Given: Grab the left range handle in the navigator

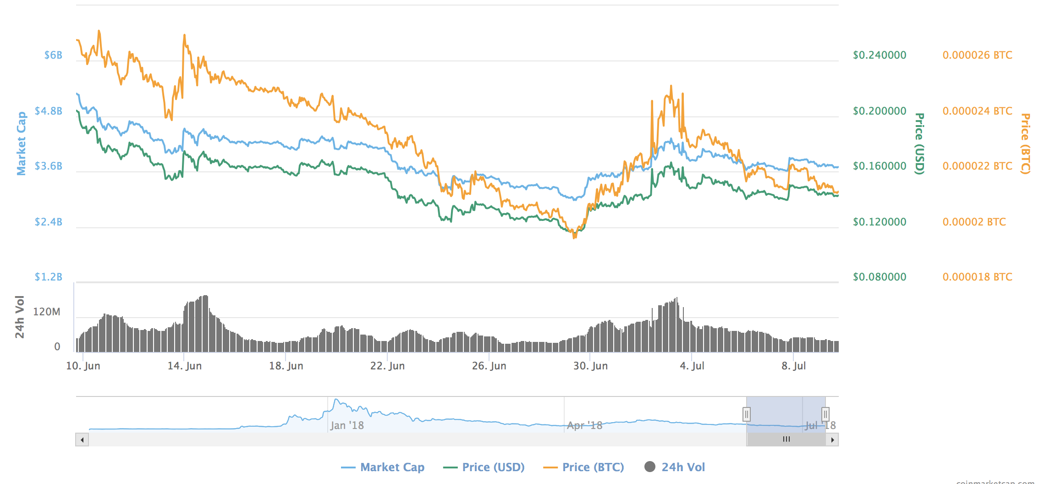Looking at the screenshot, I should click(747, 414).
